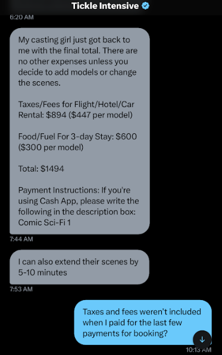The height and width of the screenshot is (355, 222).
Task: Tap the 10:13 AM timestamp
Action: 199,350
